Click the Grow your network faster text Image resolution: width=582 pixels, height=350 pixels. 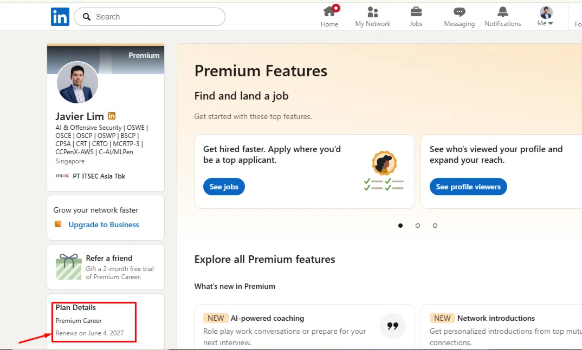click(96, 210)
